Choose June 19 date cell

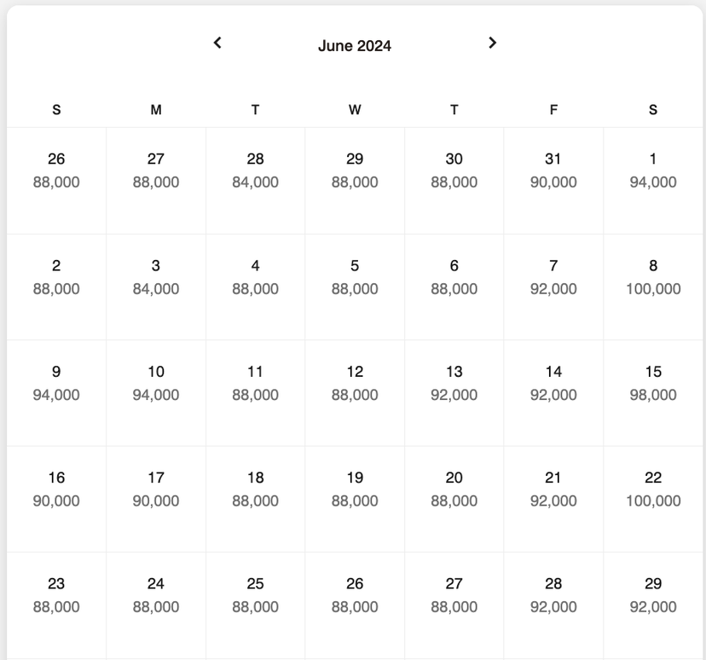click(x=355, y=500)
